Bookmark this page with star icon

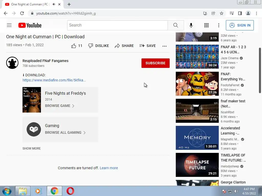[221, 13]
